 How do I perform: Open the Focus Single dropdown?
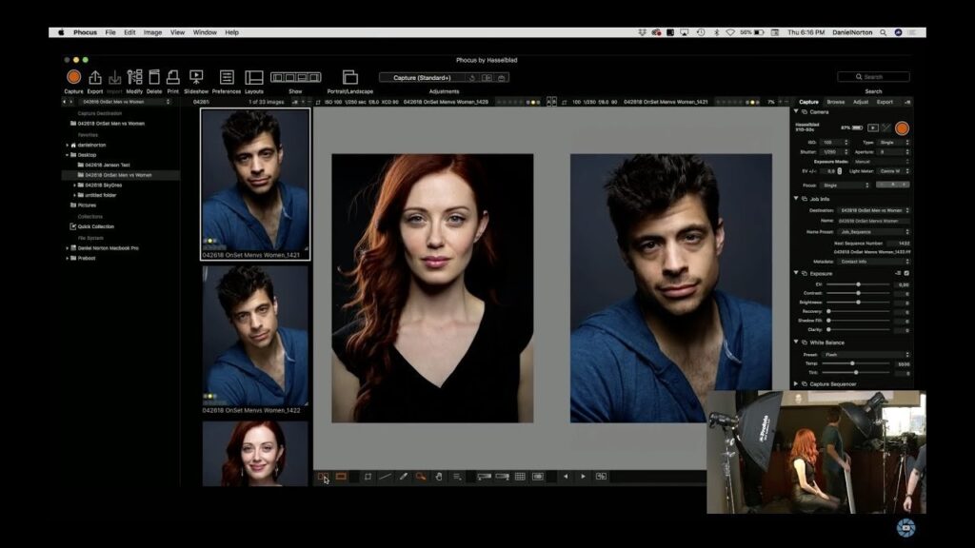(x=846, y=186)
